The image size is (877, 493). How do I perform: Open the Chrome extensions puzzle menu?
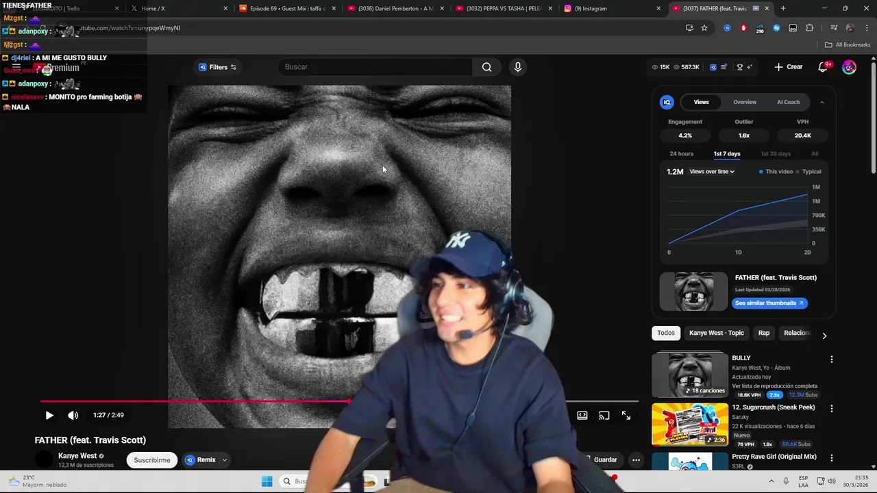tap(809, 28)
